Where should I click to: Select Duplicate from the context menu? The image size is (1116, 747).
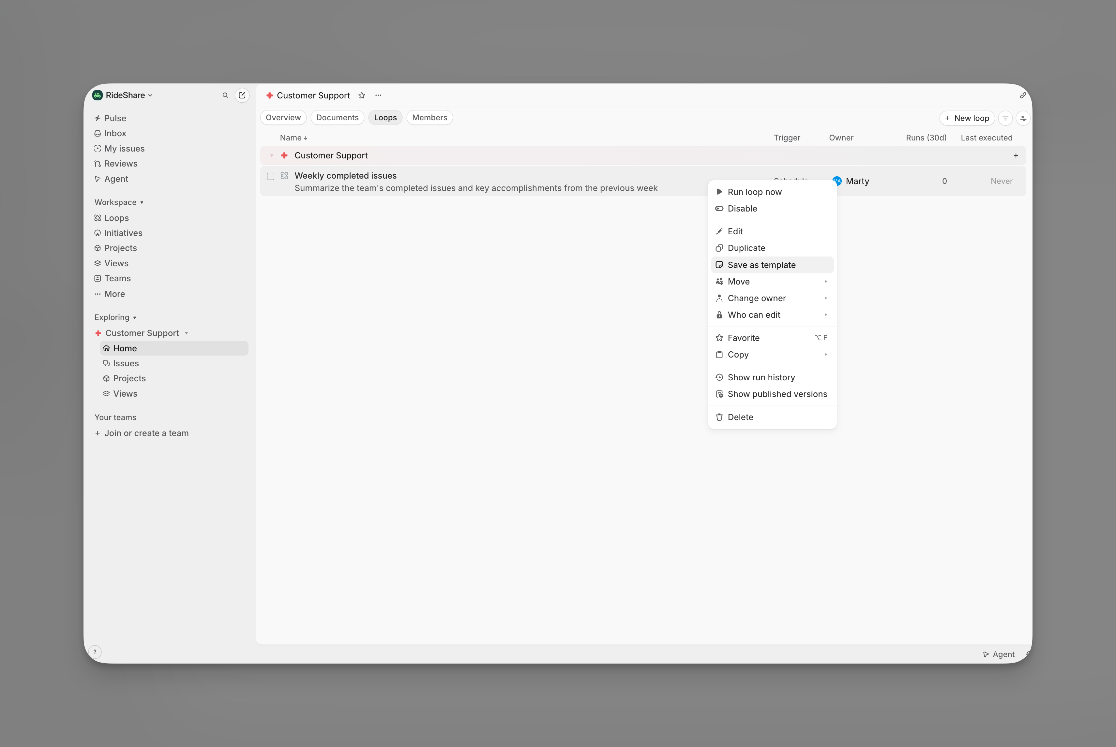[x=772, y=248]
